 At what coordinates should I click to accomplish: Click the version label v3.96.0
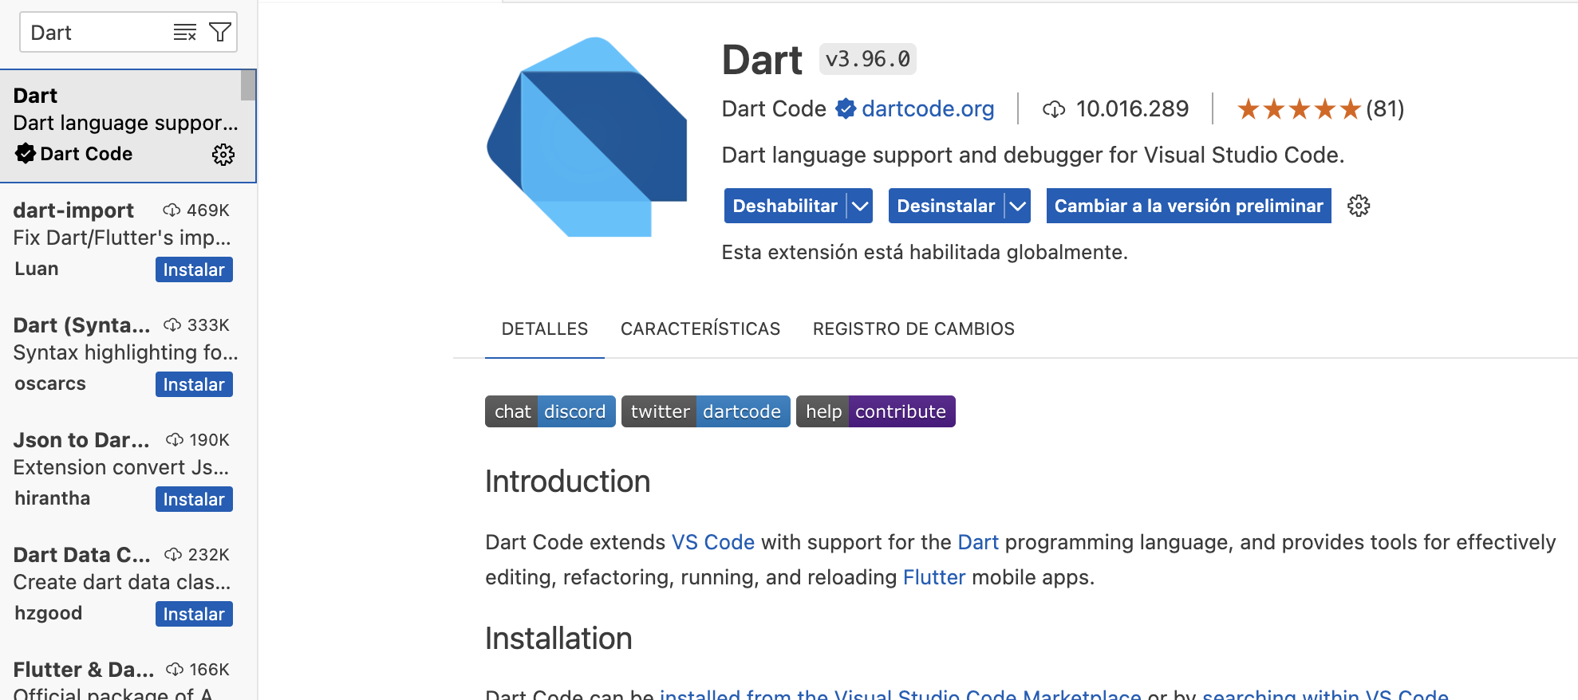click(x=868, y=59)
